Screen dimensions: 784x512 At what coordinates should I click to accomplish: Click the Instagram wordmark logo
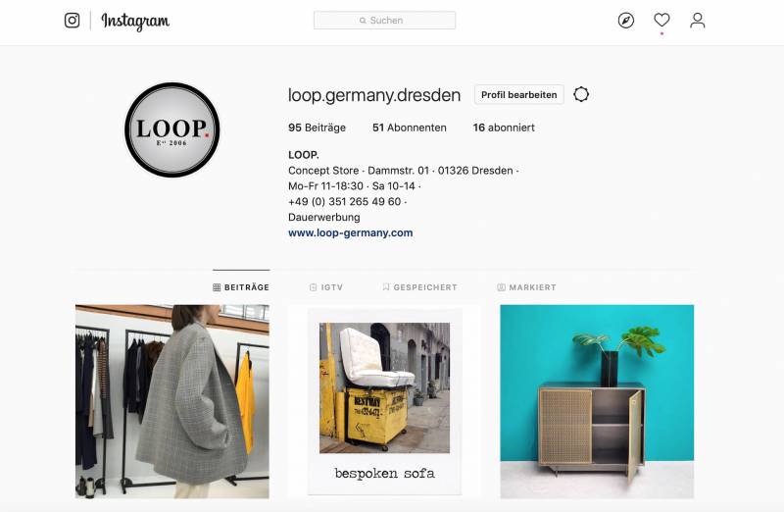pyautogui.click(x=135, y=21)
